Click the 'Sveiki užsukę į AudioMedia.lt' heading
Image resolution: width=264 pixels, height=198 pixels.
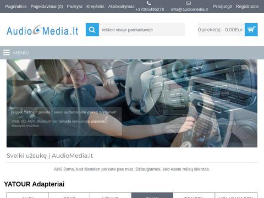click(x=50, y=156)
